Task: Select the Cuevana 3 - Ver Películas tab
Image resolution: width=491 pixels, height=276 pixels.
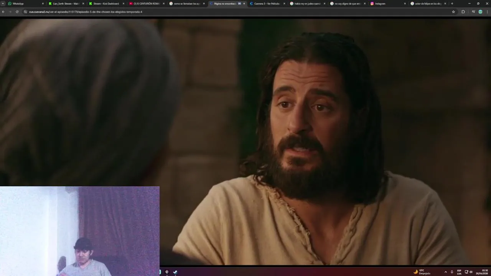Action: 267,3
